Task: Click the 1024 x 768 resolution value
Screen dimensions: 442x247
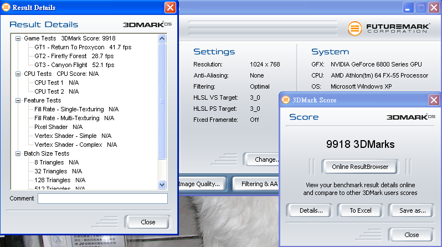Action: [x=265, y=64]
